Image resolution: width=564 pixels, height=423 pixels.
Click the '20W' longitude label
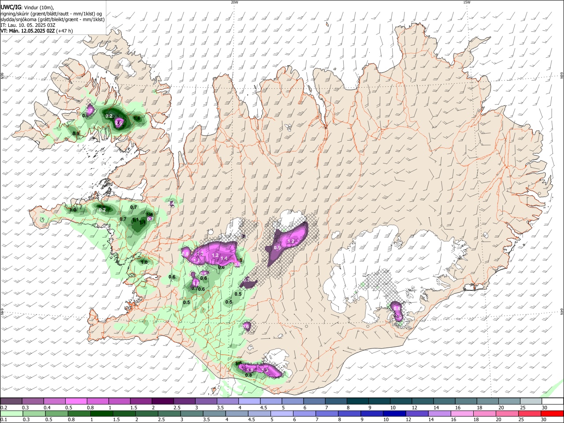tap(234, 2)
